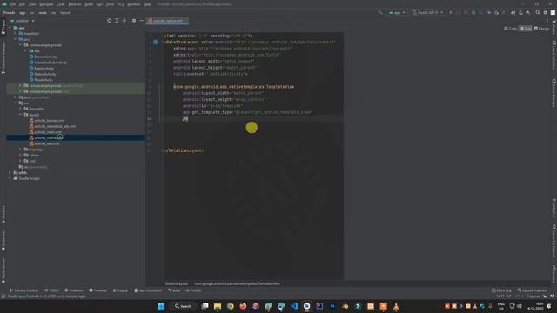The width and height of the screenshot is (557, 313).
Task: Click the Run app play button
Action: (451, 12)
